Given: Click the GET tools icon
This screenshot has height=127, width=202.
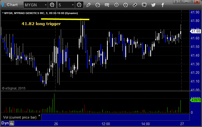Looking at the screenshot, I should (x=107, y=5).
